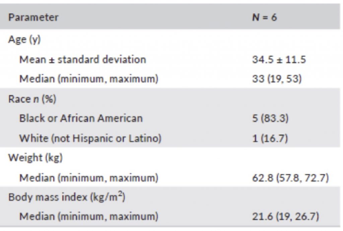The height and width of the screenshot is (231, 343).
Task: Click the Weight (kg) row label
Action: 36,158
